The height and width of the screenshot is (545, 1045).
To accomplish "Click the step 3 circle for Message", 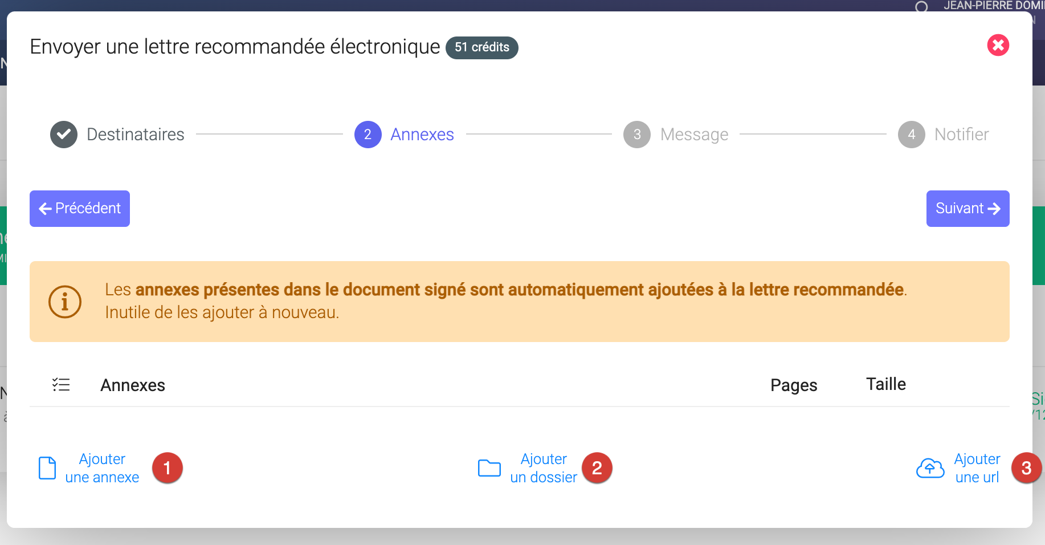I will (637, 135).
